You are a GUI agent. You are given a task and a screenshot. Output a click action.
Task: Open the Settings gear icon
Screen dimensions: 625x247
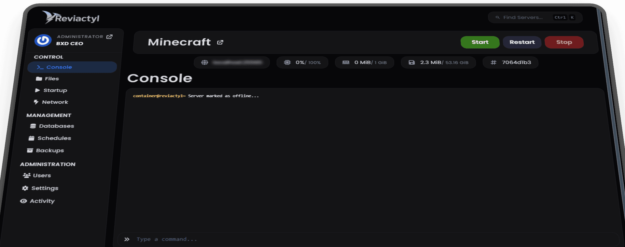[x=25, y=188]
